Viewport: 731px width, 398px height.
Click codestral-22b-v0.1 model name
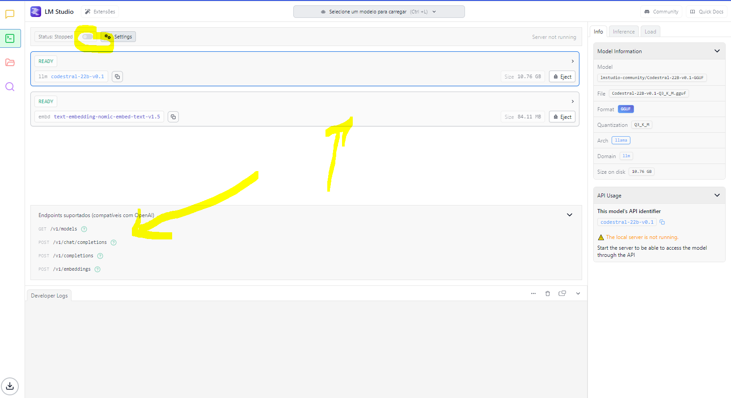(x=77, y=77)
